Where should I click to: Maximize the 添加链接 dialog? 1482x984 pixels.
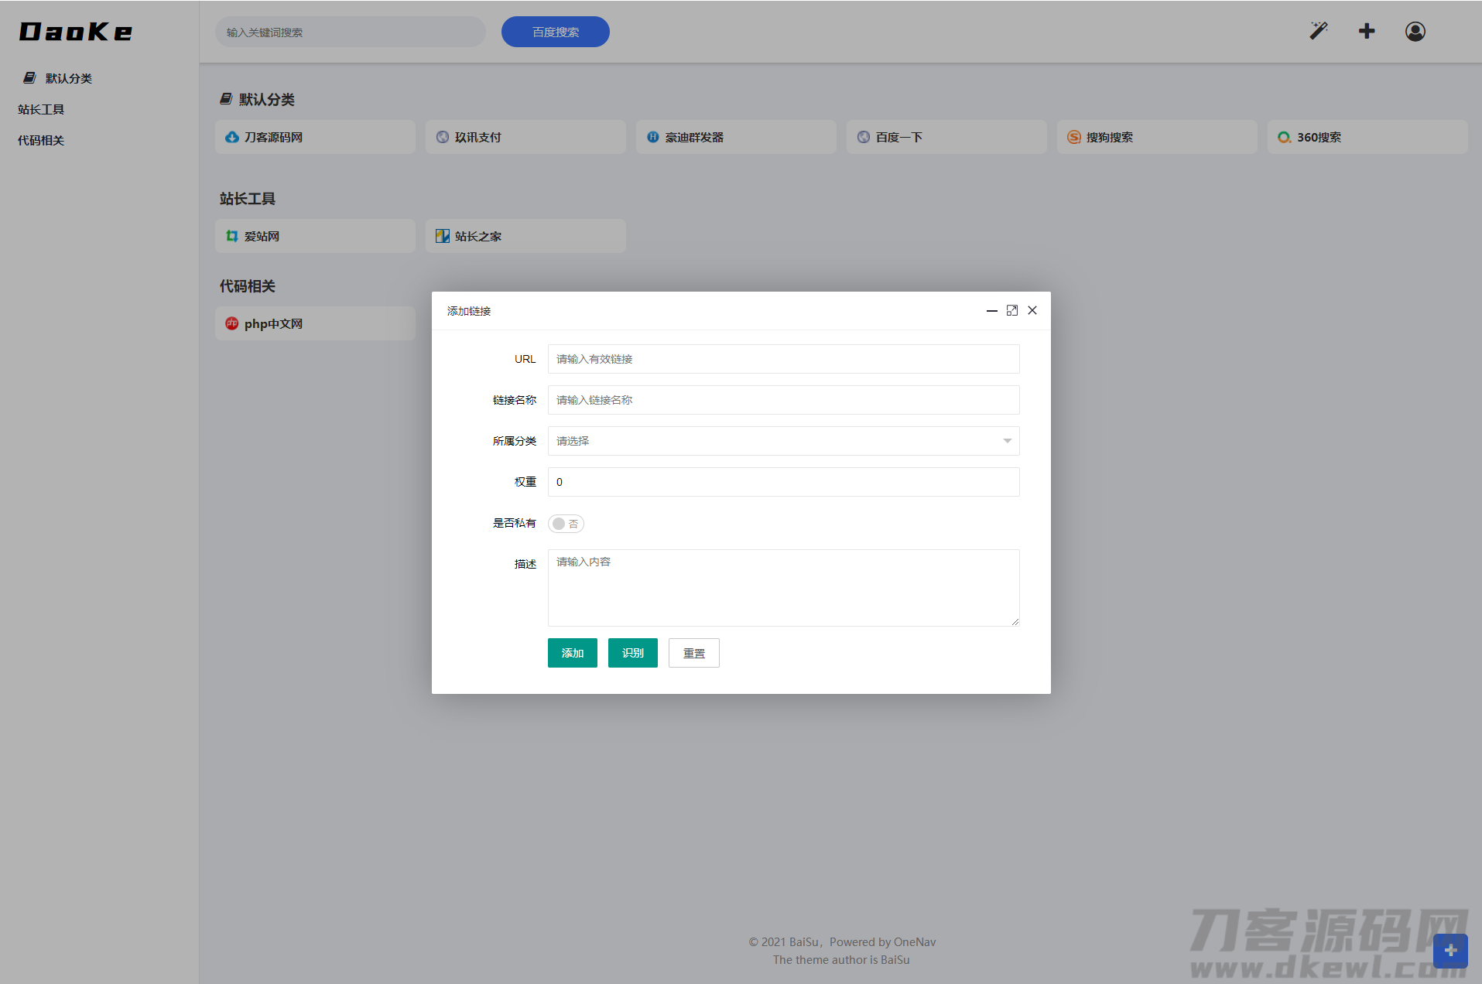1011,310
